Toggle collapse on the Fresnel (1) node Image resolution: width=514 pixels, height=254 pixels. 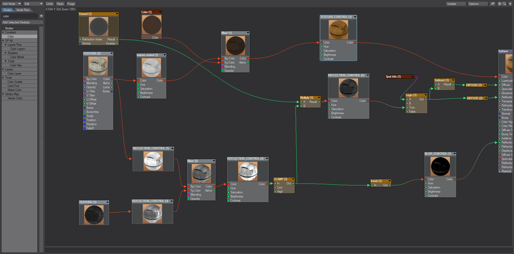(x=117, y=14)
